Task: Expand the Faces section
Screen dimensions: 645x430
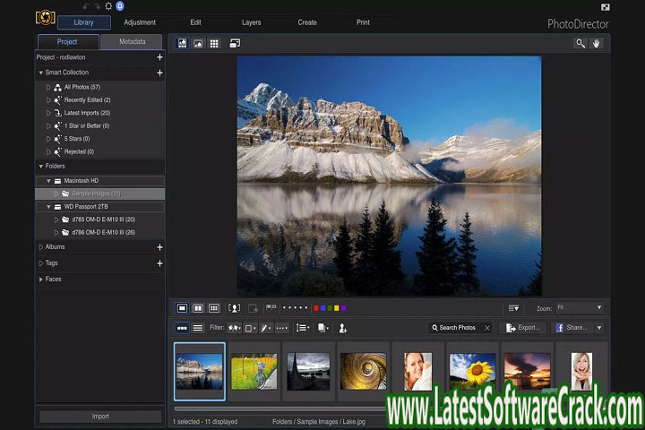Action: (40, 279)
